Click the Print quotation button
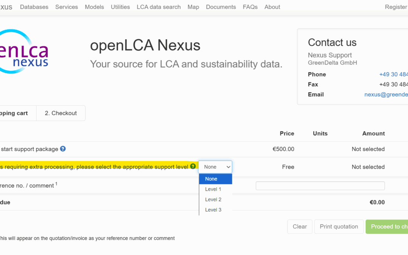Viewport: 408px width, 255px height. click(339, 227)
